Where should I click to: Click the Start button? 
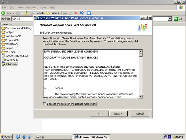[6, 137]
